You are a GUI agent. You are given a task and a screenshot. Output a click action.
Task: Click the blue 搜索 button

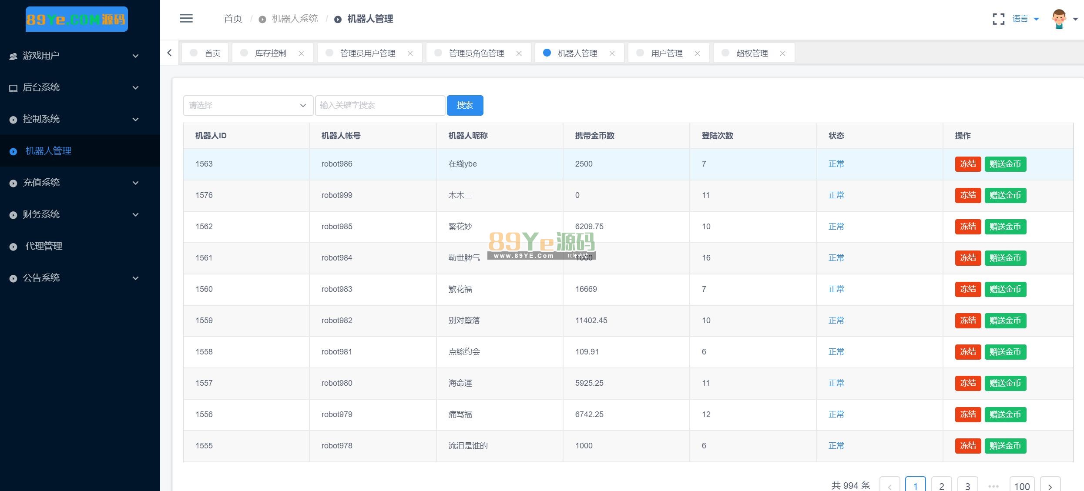tap(465, 105)
